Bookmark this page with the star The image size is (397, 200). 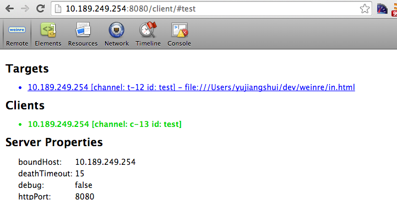365,9
